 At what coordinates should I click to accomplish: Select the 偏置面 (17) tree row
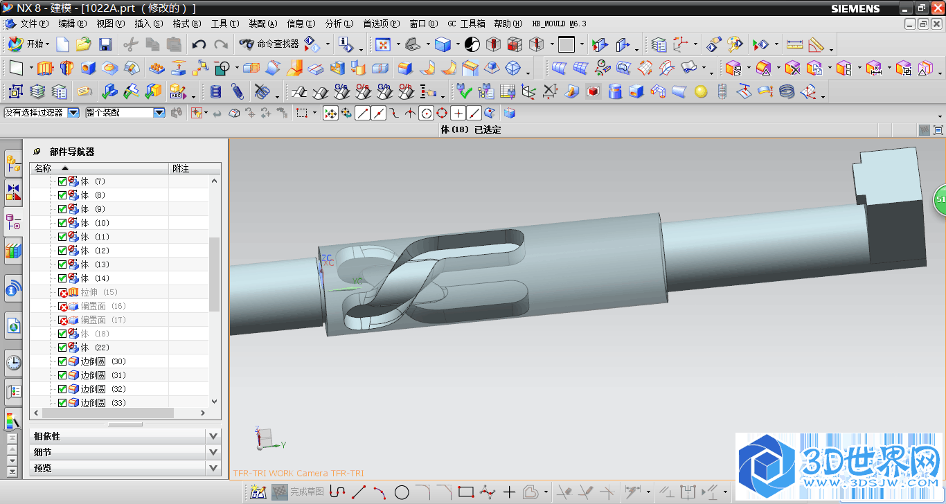(x=119, y=320)
